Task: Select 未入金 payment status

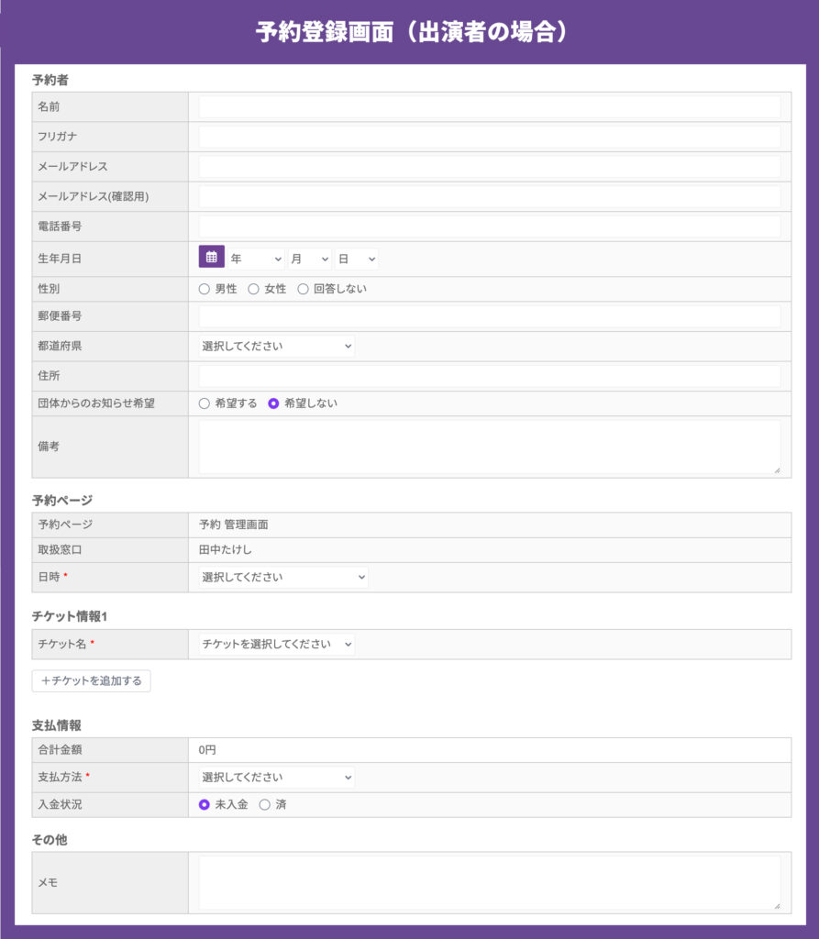Action: pos(205,805)
